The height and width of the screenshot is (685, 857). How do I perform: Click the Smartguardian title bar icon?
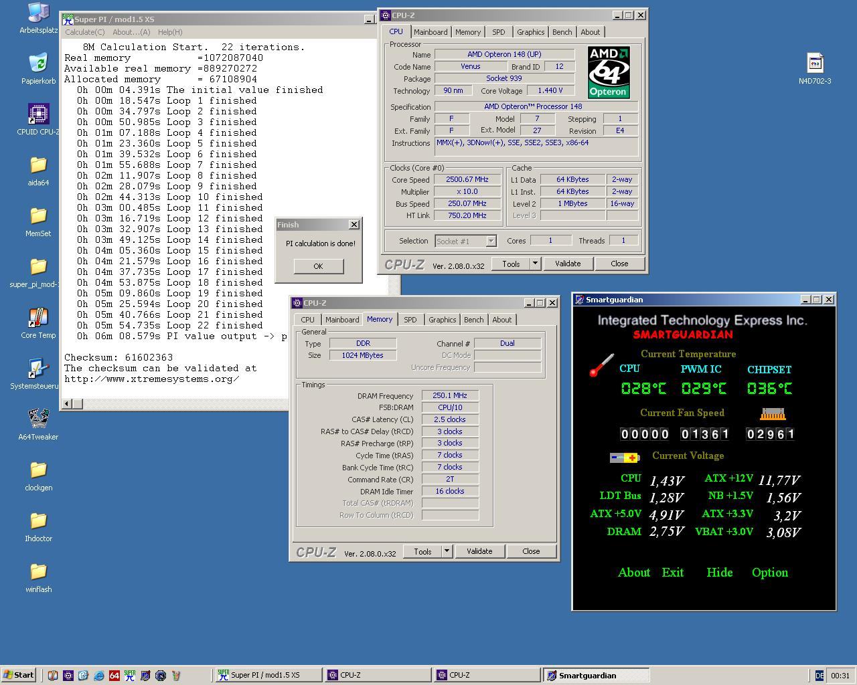point(579,300)
